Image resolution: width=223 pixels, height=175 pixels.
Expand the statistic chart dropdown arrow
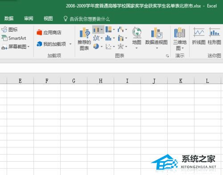click(114, 38)
